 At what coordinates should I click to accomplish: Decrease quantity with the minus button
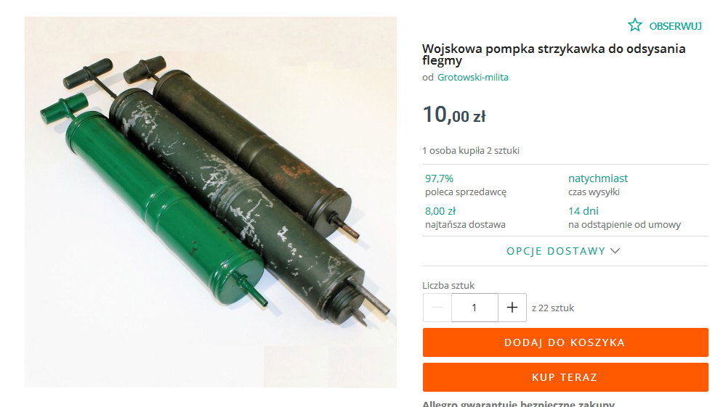point(437,308)
